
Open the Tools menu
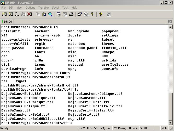point(66,8)
